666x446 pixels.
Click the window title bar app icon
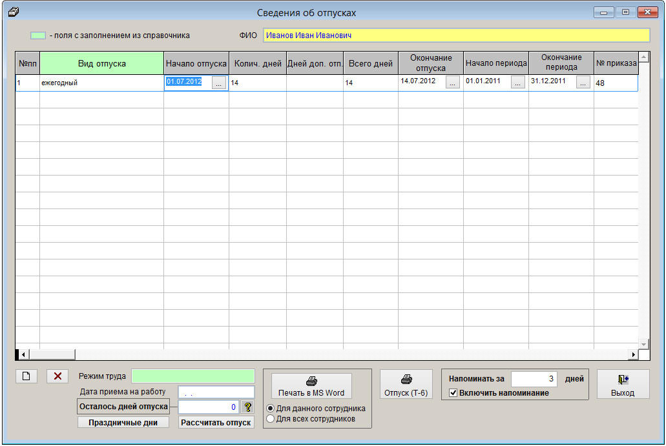(x=14, y=12)
